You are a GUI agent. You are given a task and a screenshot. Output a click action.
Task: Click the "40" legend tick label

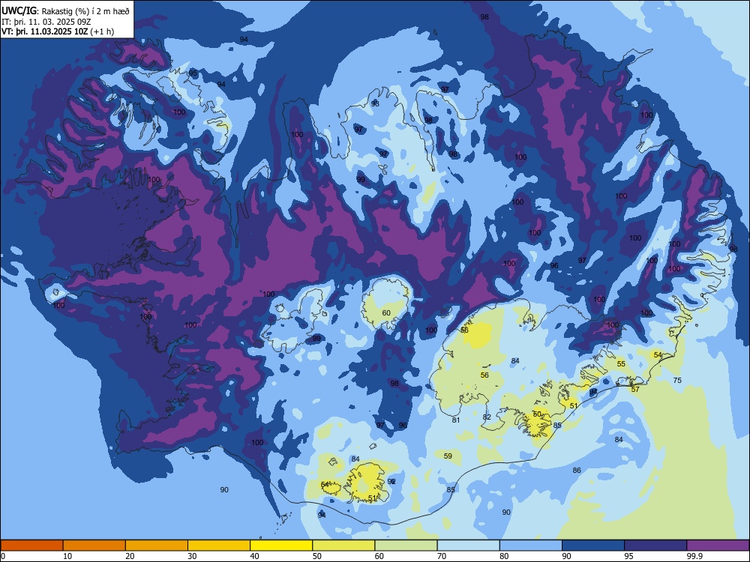255,556
